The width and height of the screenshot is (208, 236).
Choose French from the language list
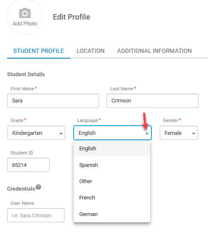coord(112,197)
